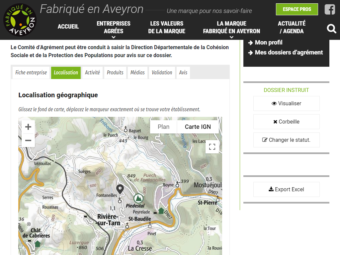Screen dimensions: 340x255
Task: Click the Espace Pros button
Action: point(297,9)
